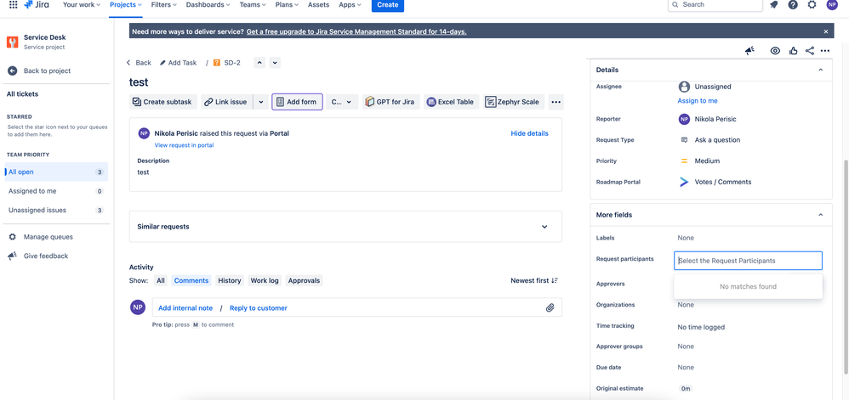Click the Service Desk project icon

(13, 42)
